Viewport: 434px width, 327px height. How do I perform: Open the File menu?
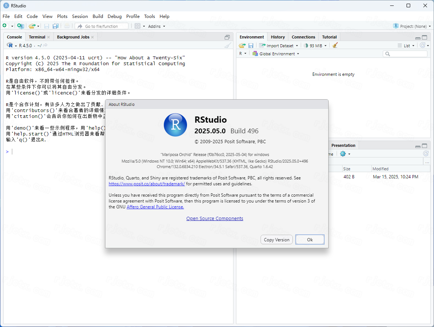pos(6,16)
